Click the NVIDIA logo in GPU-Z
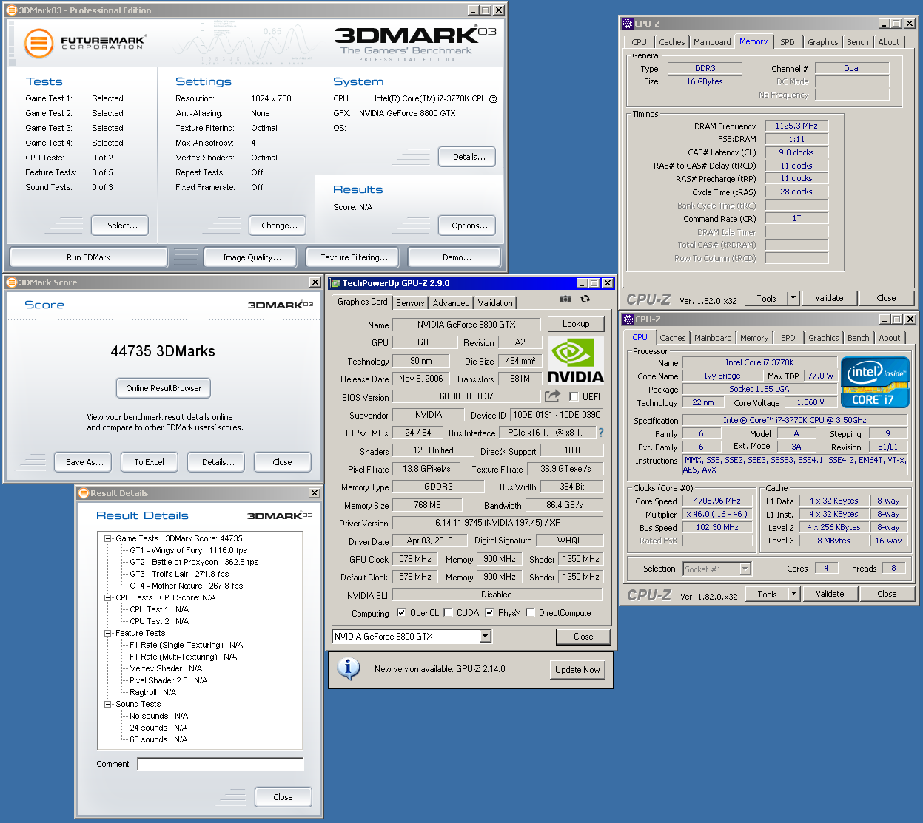The width and height of the screenshot is (923, 823). click(575, 360)
